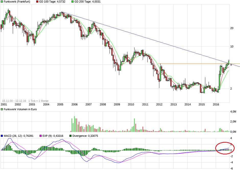The image size is (240, 171).
Task: Click the 2009 year marker on time axis
Action: point(117,104)
